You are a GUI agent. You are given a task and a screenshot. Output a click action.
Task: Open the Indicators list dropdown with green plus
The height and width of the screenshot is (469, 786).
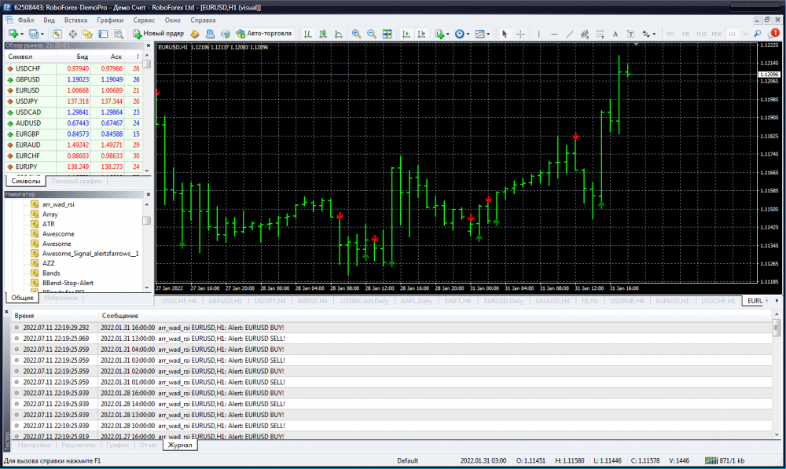[x=442, y=34]
